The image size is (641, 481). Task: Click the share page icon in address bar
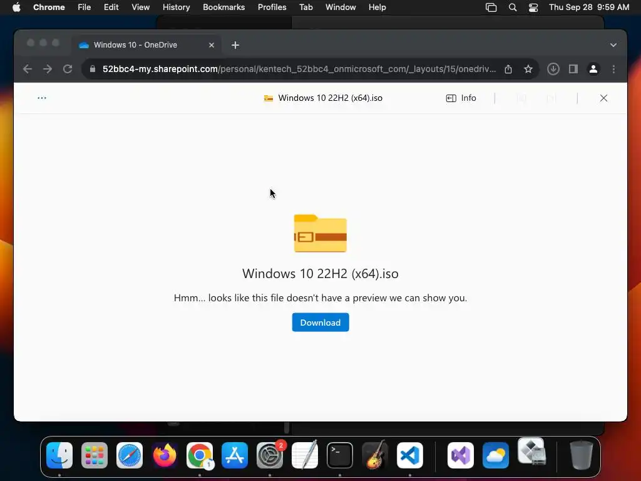508,69
